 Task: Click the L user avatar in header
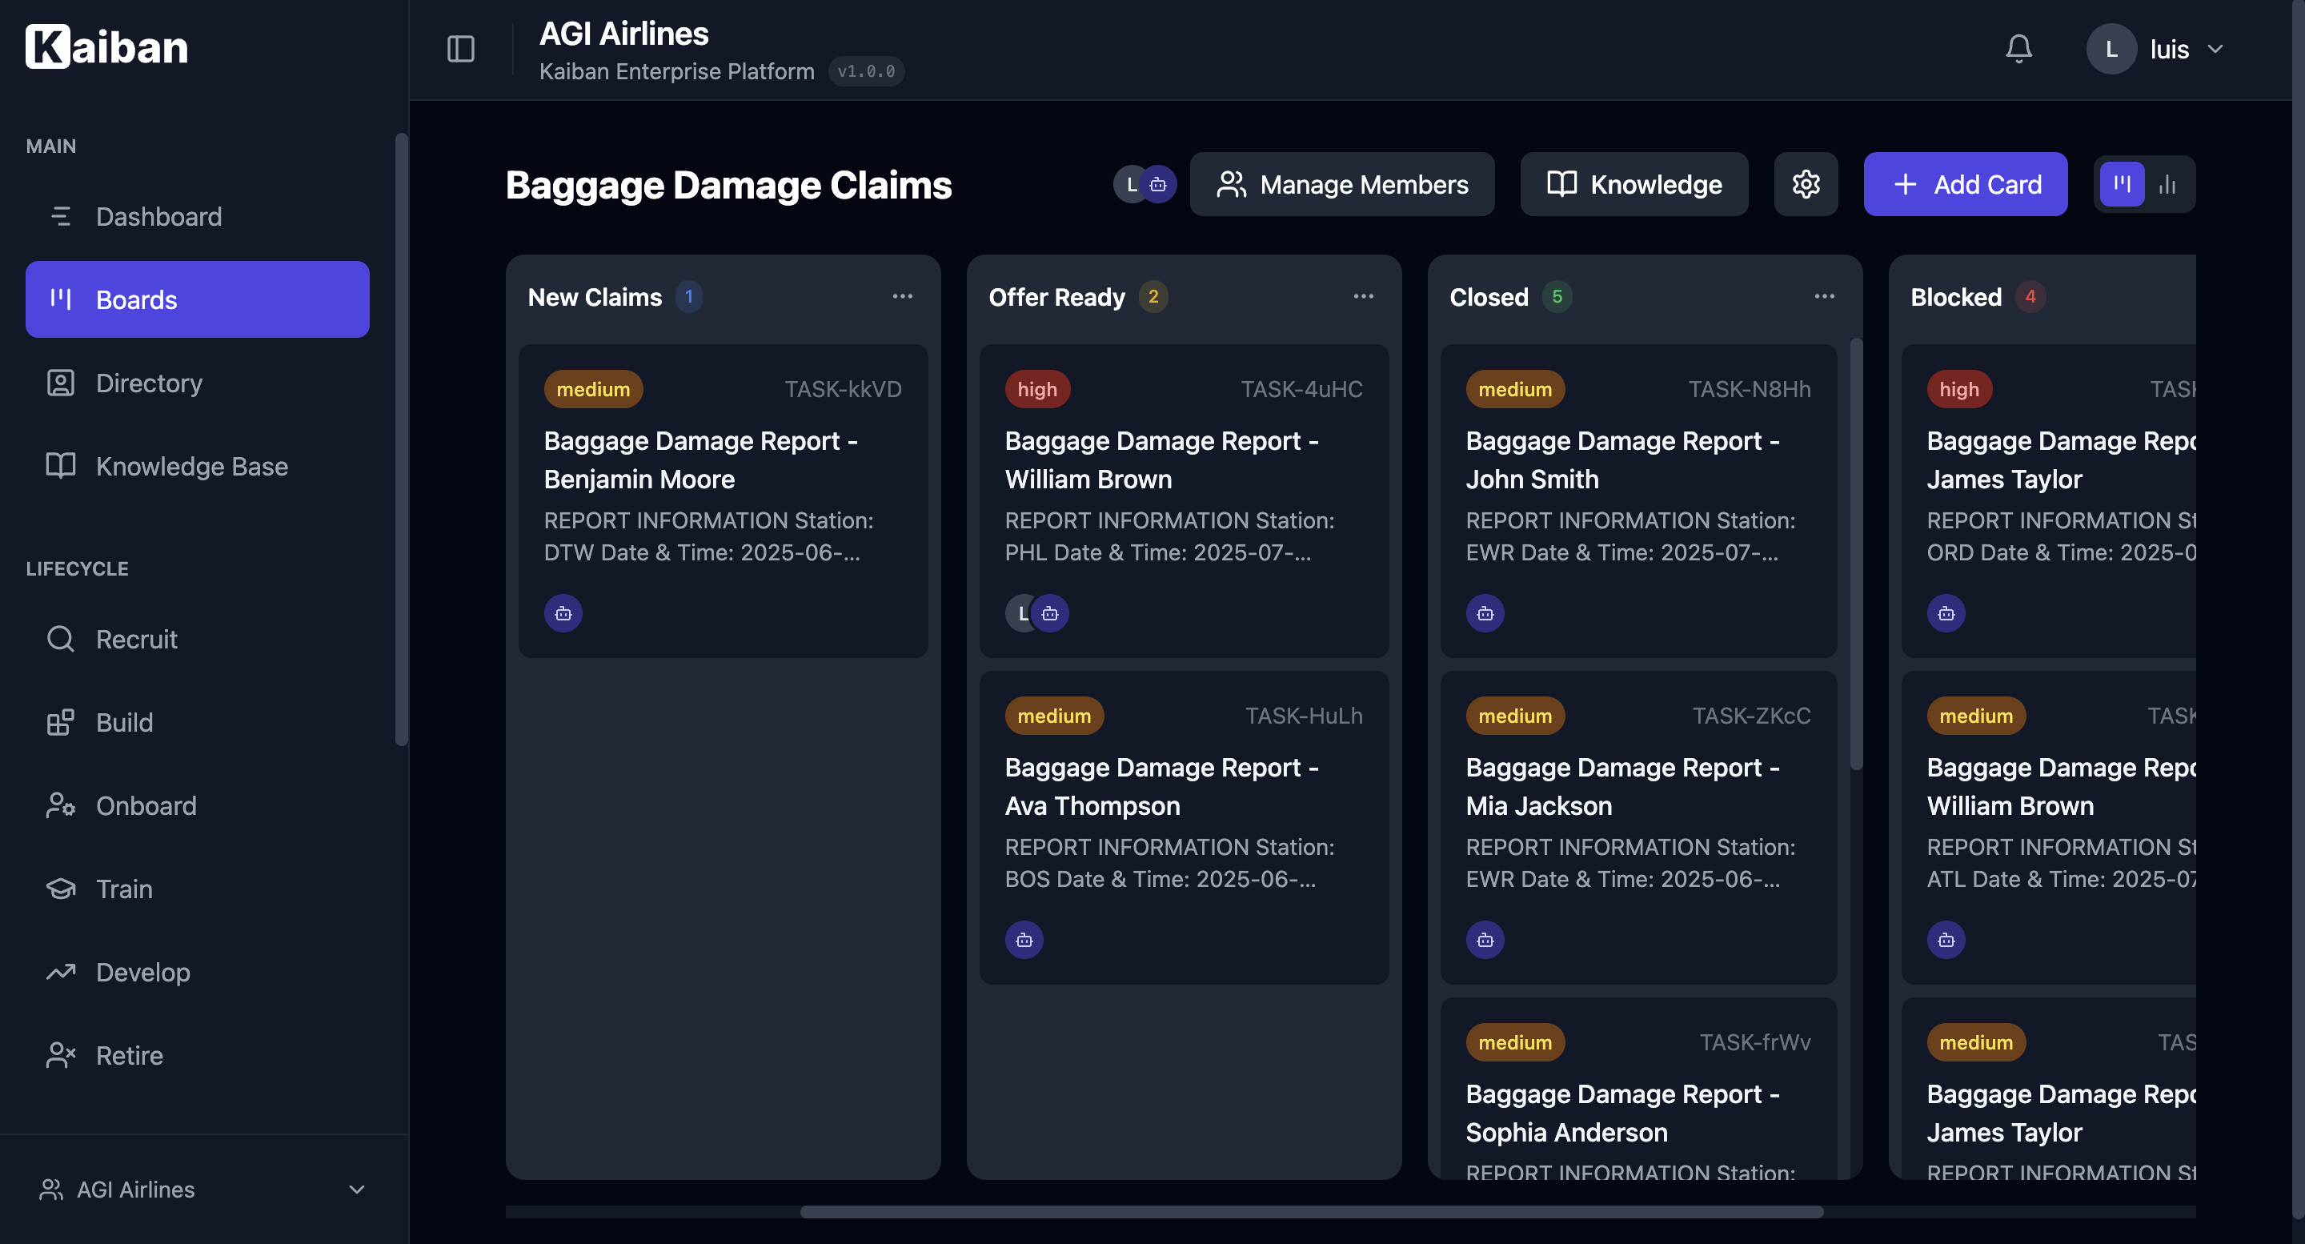(2111, 48)
